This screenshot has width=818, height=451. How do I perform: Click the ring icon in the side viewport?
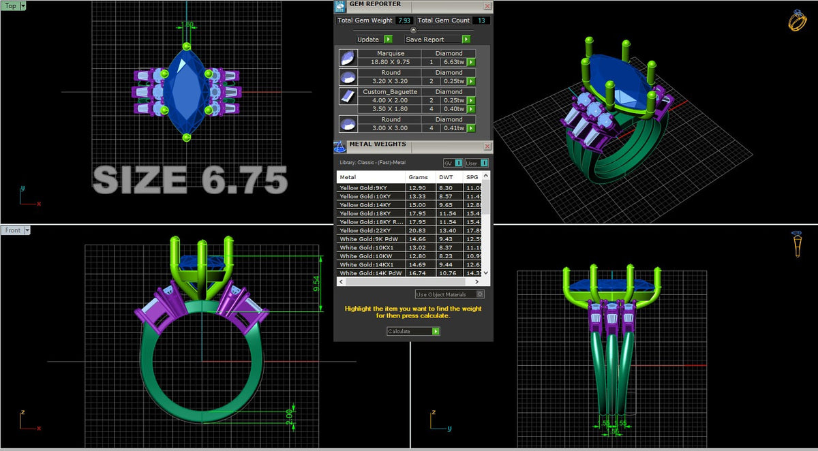tap(797, 243)
